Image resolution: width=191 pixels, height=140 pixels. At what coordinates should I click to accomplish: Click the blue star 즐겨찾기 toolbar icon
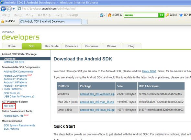(181, 15)
